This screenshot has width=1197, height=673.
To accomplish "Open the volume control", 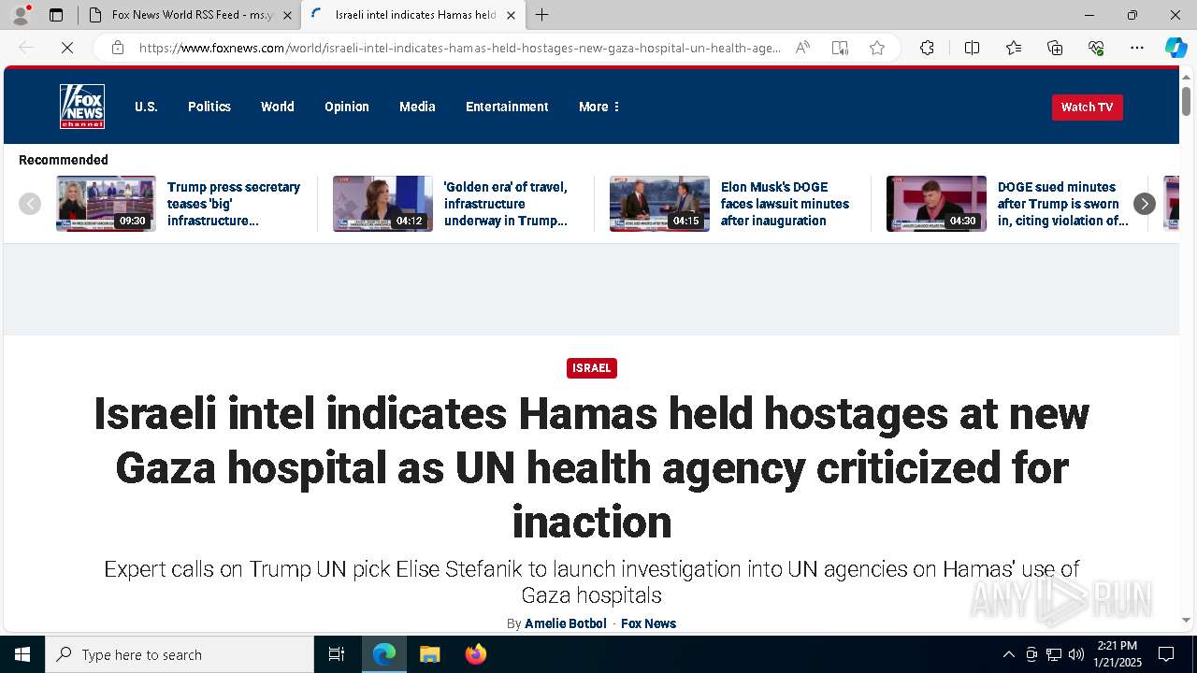I will click(x=1076, y=654).
